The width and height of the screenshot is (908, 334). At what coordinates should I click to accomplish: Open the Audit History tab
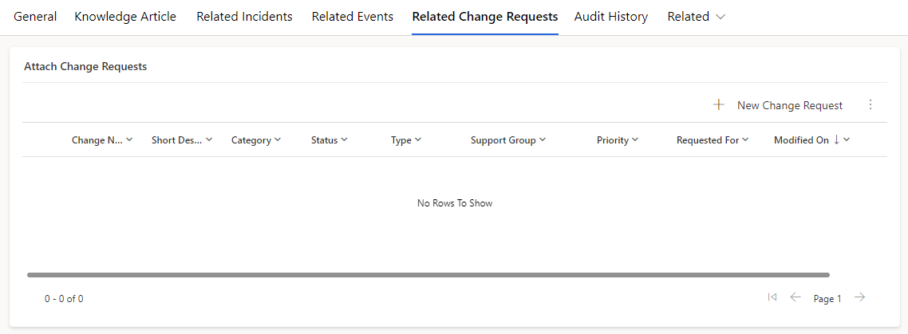[611, 17]
